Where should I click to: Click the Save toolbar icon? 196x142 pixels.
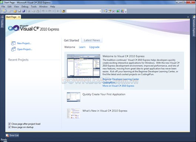tap(20, 11)
